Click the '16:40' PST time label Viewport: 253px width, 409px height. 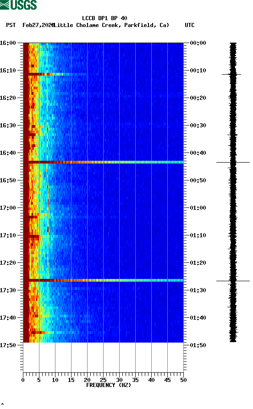coord(8,153)
